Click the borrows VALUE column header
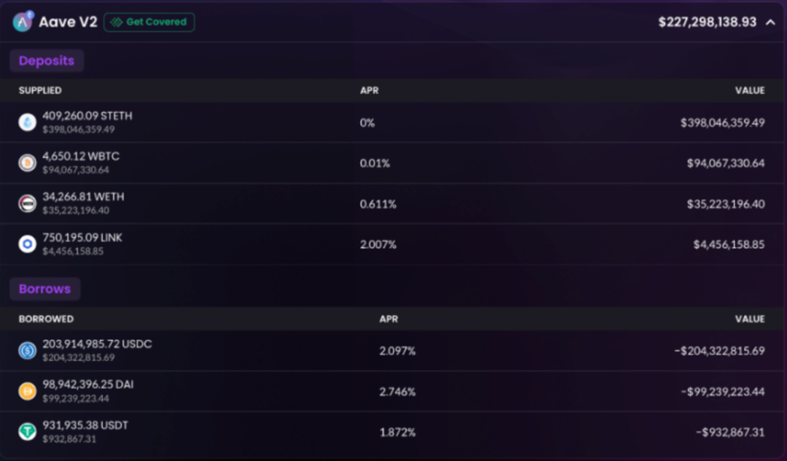 [750, 319]
